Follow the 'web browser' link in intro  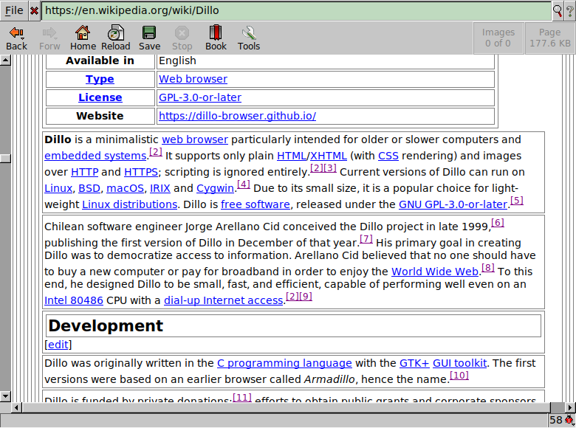click(x=195, y=139)
